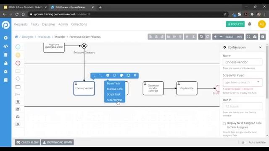
Task: Click the DOWNLOAD BPMN button
Action: pos(57,142)
